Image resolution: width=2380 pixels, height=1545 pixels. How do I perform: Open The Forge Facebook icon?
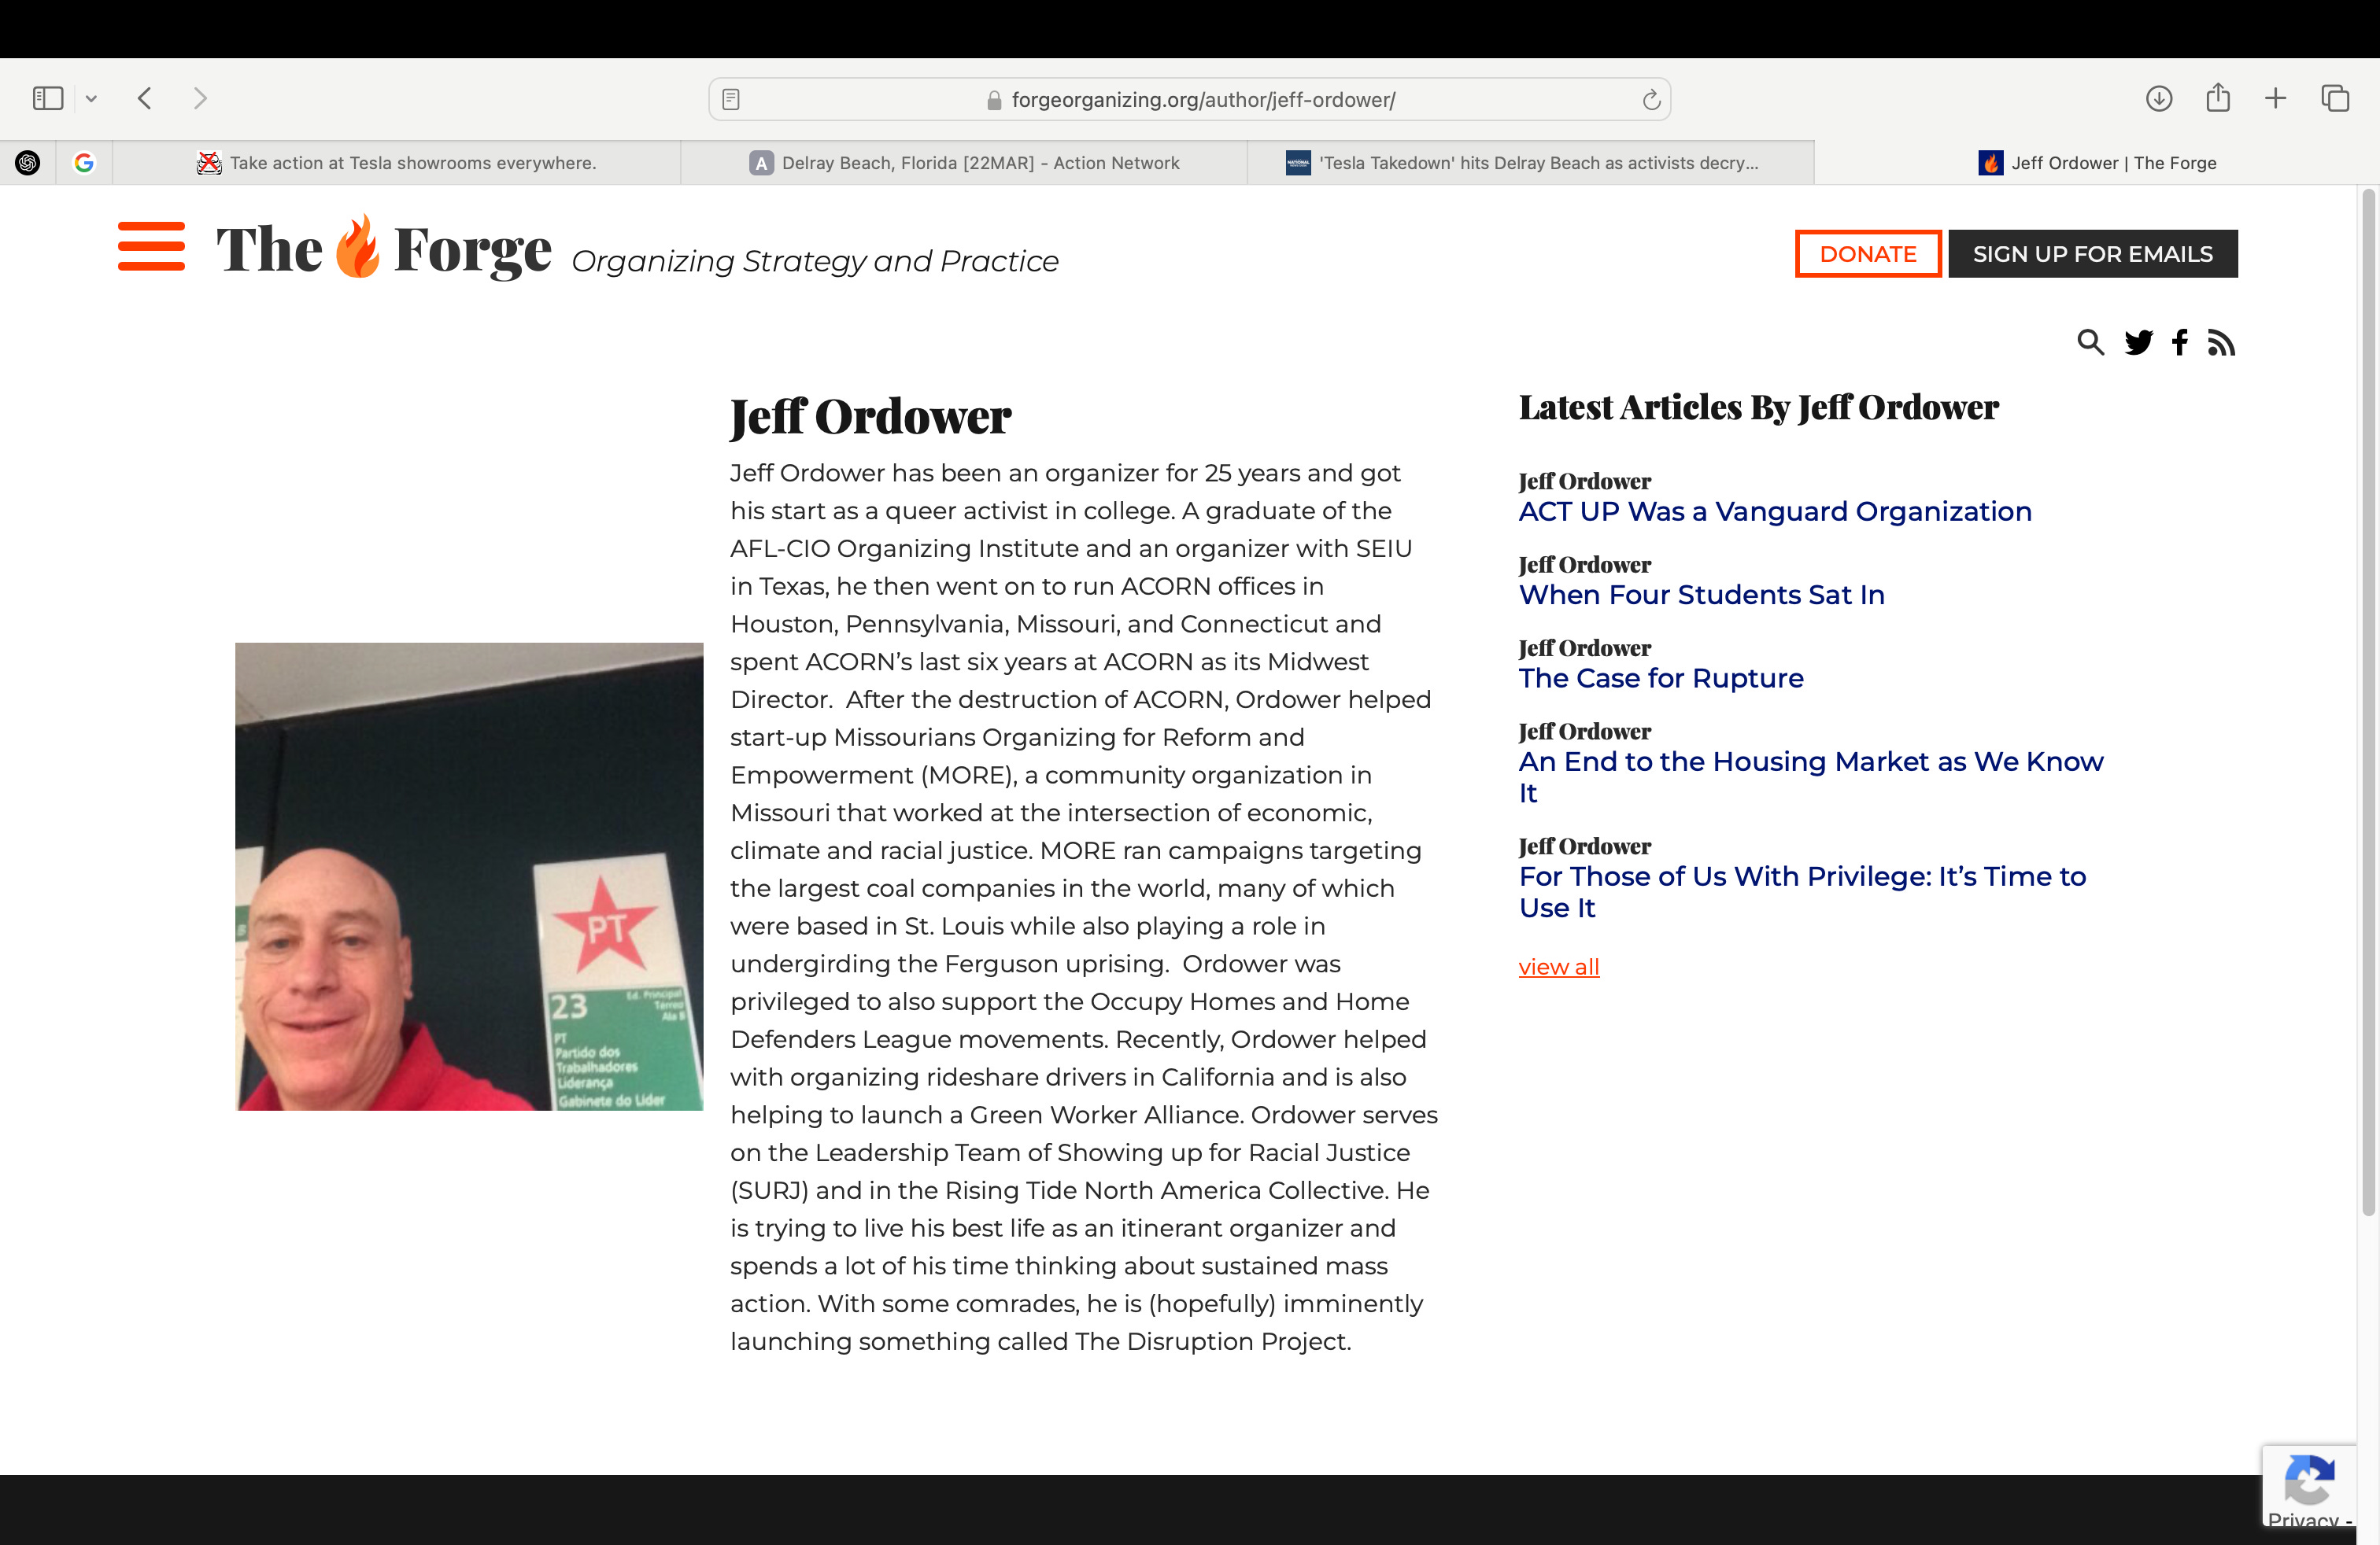[2180, 343]
